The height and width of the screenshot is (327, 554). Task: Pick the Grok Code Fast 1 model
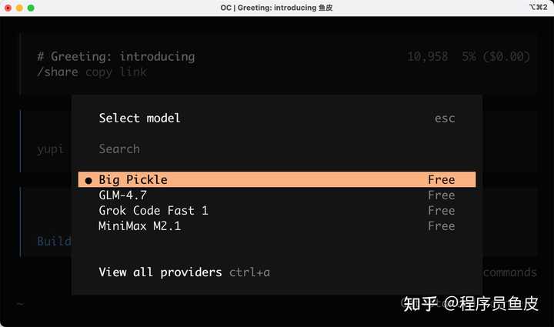click(x=153, y=210)
